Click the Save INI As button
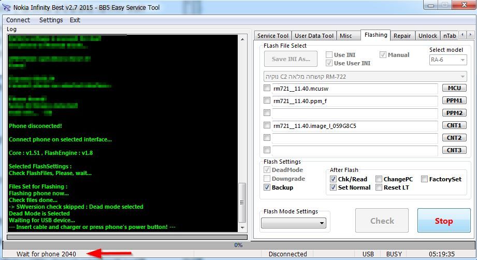Screen dimensions: 477x260 coord(291,59)
